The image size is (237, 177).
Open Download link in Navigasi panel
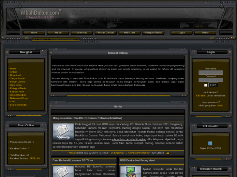pos(15,75)
